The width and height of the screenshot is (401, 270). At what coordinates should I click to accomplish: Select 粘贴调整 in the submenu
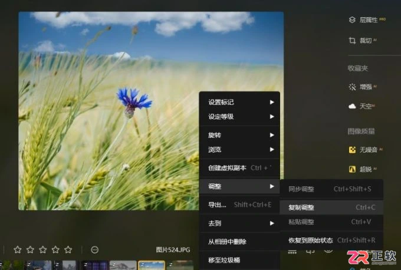point(331,222)
